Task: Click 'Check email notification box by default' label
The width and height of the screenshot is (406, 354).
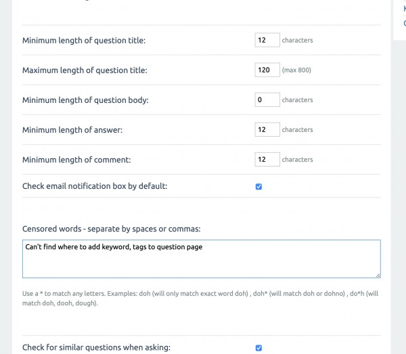Action: click(95, 186)
